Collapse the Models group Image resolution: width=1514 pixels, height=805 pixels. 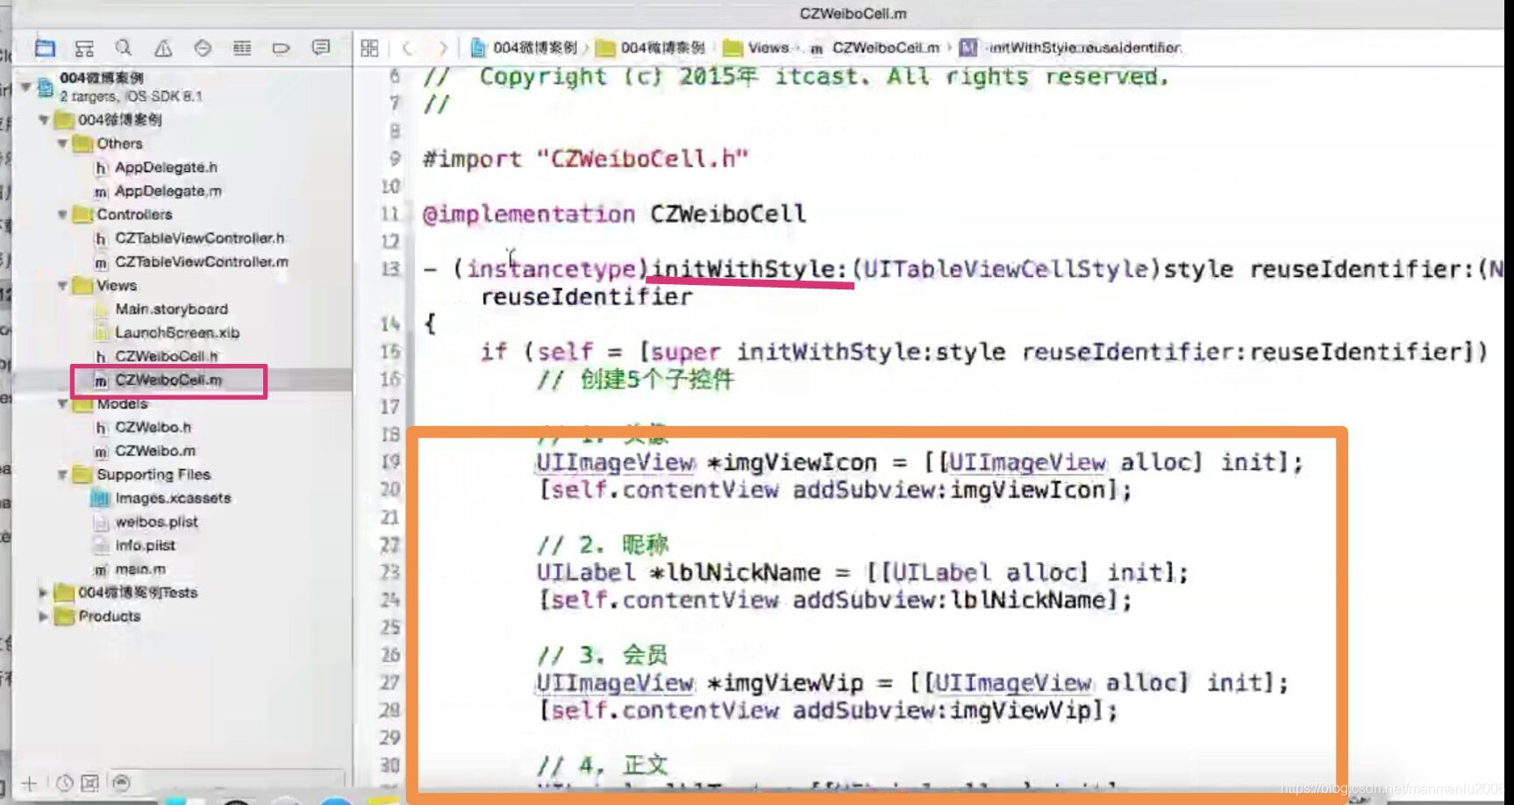click(x=62, y=404)
